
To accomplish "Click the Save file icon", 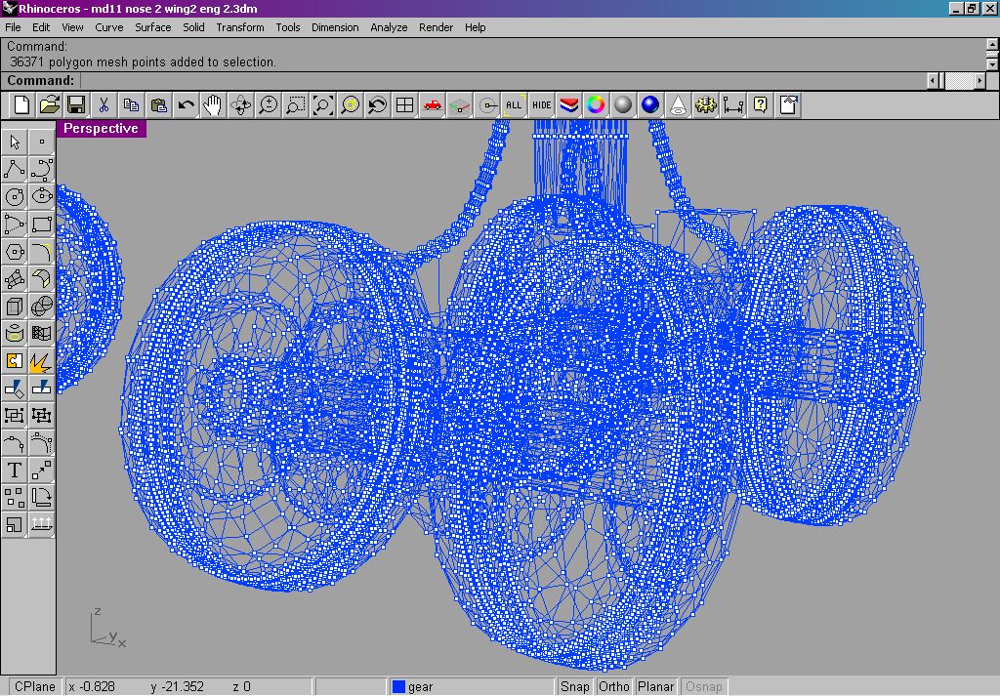I will pyautogui.click(x=75, y=105).
